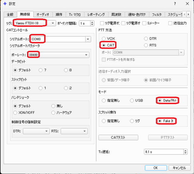Open the フィルタ tab

pos(157,15)
